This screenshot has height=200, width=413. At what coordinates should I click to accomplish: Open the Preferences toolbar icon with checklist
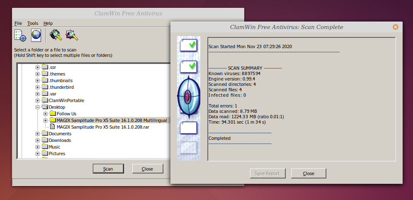click(20, 35)
